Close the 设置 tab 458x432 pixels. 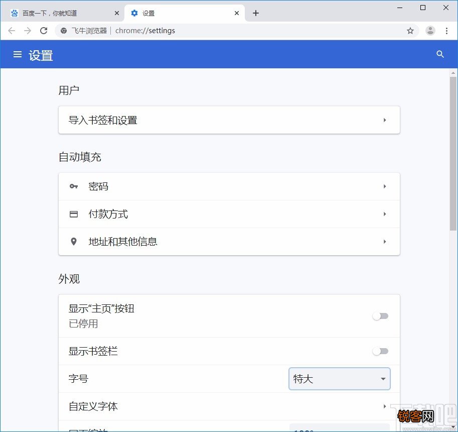point(237,13)
